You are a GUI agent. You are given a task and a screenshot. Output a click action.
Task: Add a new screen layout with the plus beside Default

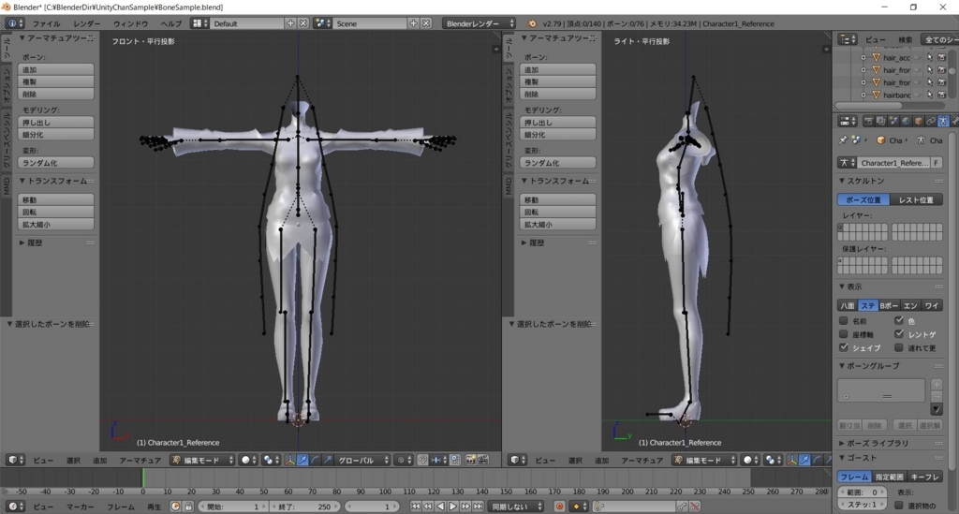pos(290,23)
